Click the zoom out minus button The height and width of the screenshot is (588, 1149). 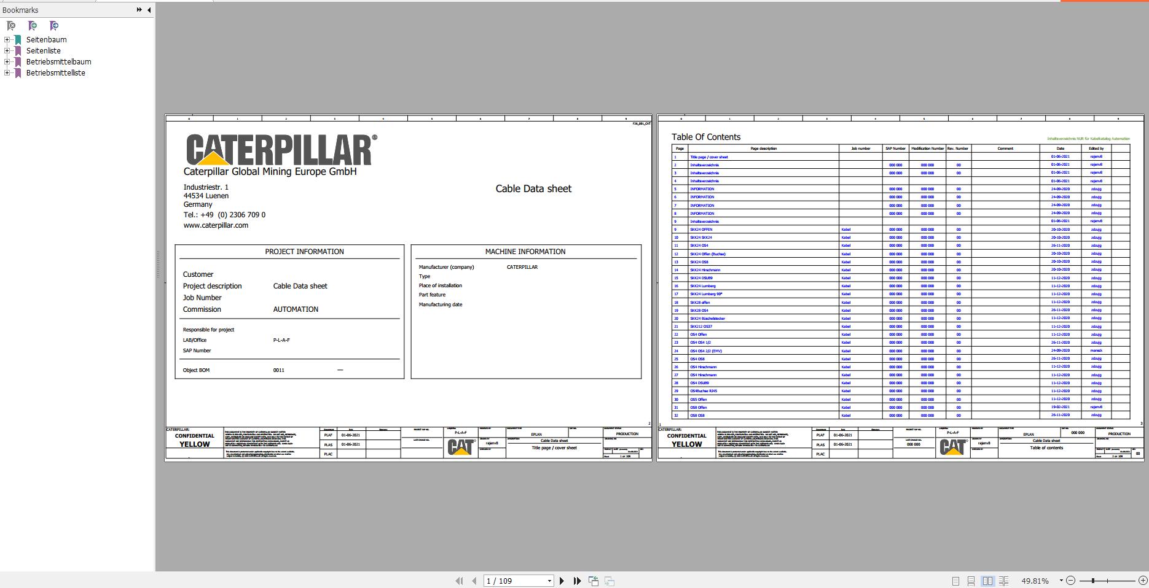pyautogui.click(x=1070, y=581)
